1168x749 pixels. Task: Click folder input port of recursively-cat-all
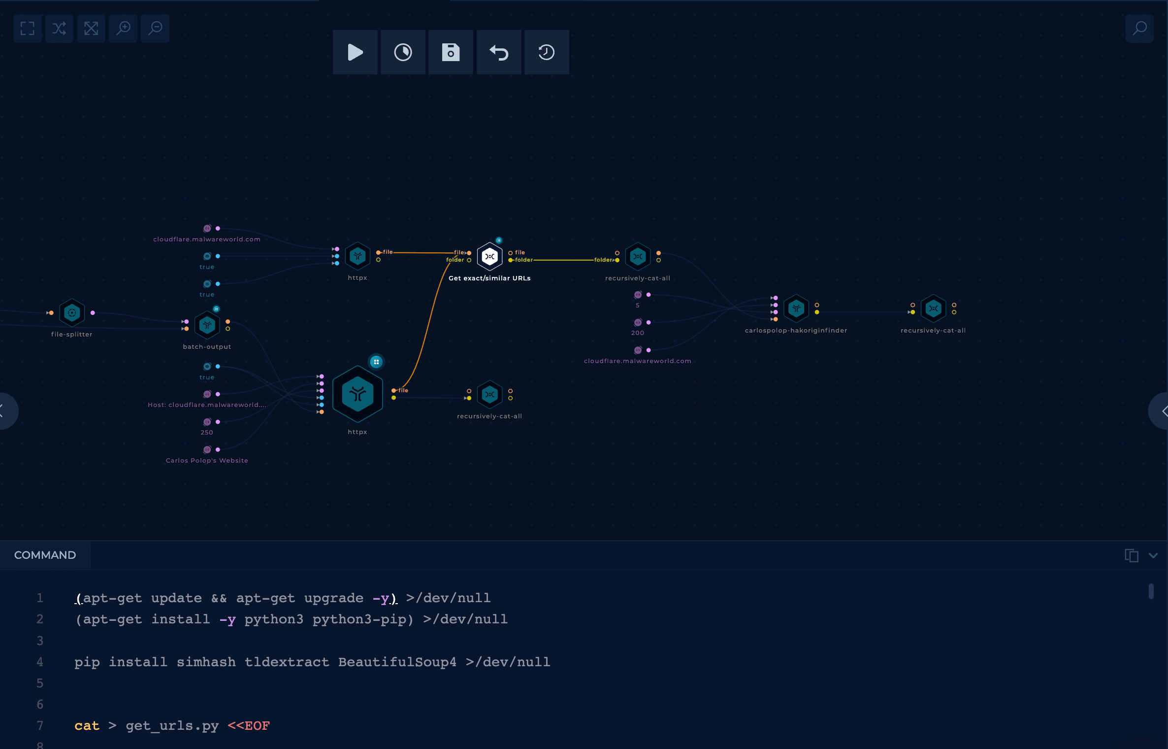tap(617, 260)
